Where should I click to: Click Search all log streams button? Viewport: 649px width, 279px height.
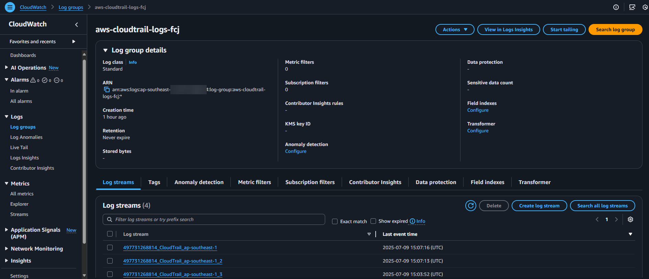point(602,206)
